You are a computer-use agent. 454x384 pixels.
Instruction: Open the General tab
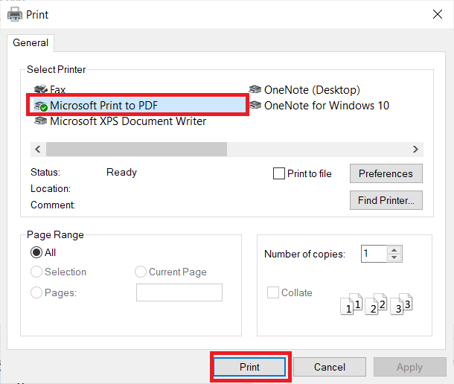pyautogui.click(x=31, y=43)
